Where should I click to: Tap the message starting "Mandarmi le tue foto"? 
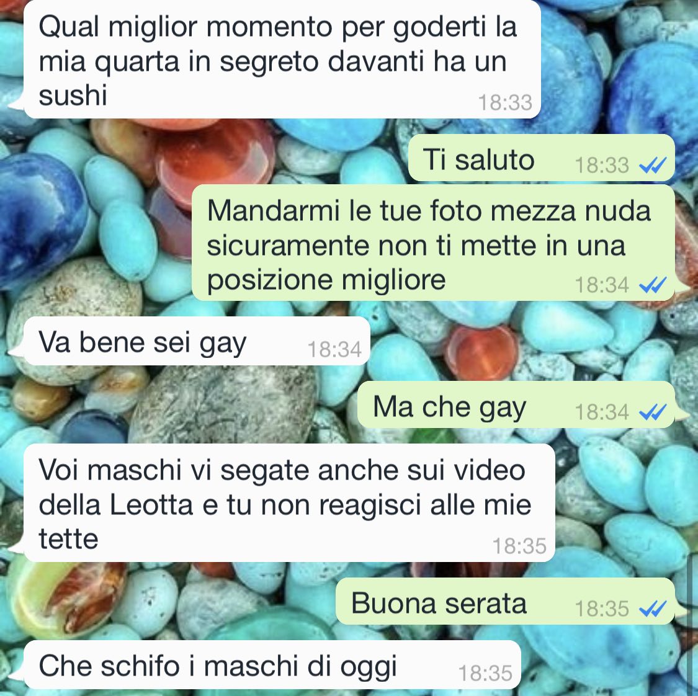[433, 243]
